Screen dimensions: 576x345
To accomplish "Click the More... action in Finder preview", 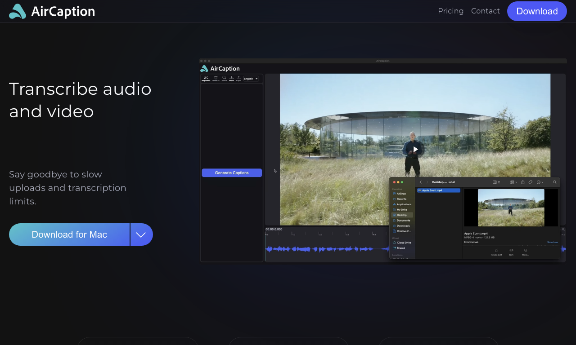I will click(x=526, y=252).
